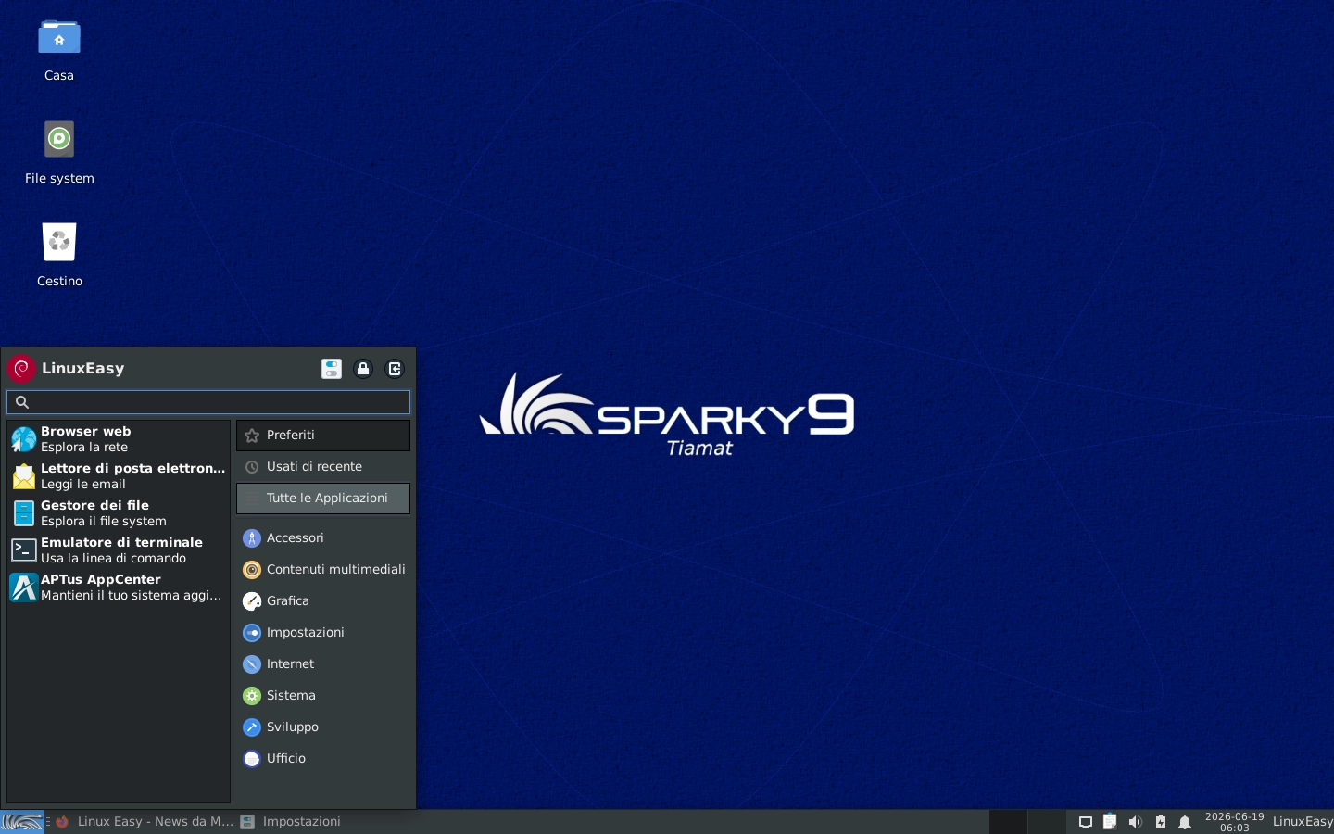Open the clipboard manager tray icon
The height and width of the screenshot is (834, 1334).
[x=1110, y=822]
